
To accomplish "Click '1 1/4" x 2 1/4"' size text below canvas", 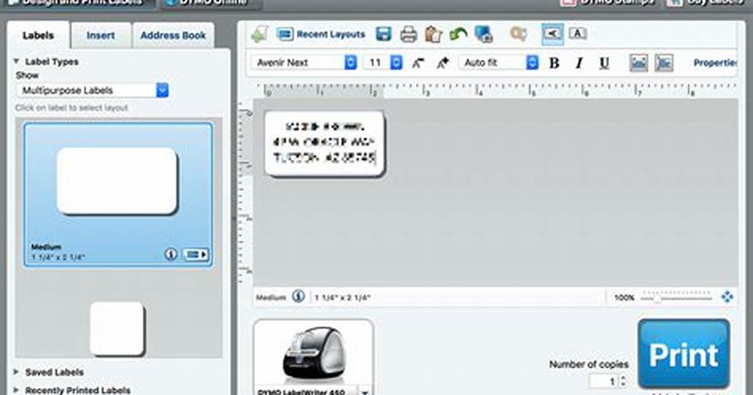I will (x=343, y=298).
